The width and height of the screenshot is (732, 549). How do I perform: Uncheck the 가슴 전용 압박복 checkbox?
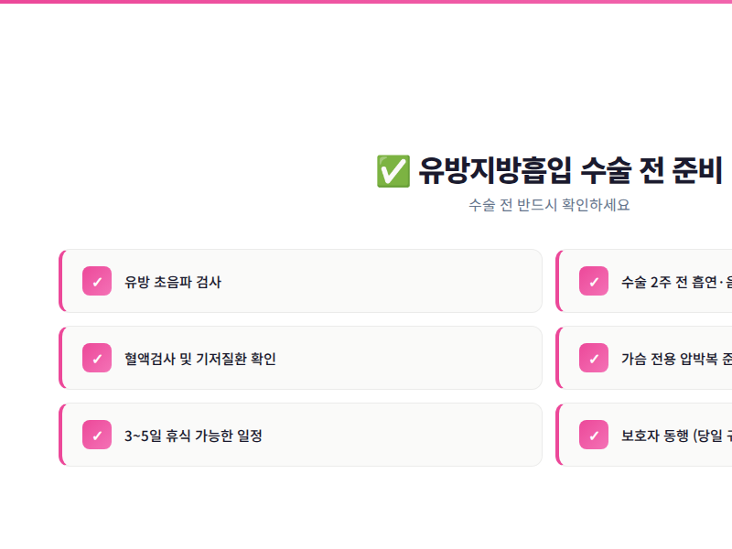594,359
